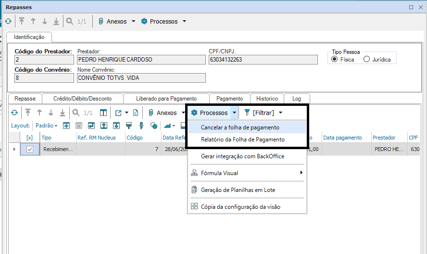The image size is (427, 254).
Task: Click the paint roller icon in the layout bar
Action: point(129,126)
